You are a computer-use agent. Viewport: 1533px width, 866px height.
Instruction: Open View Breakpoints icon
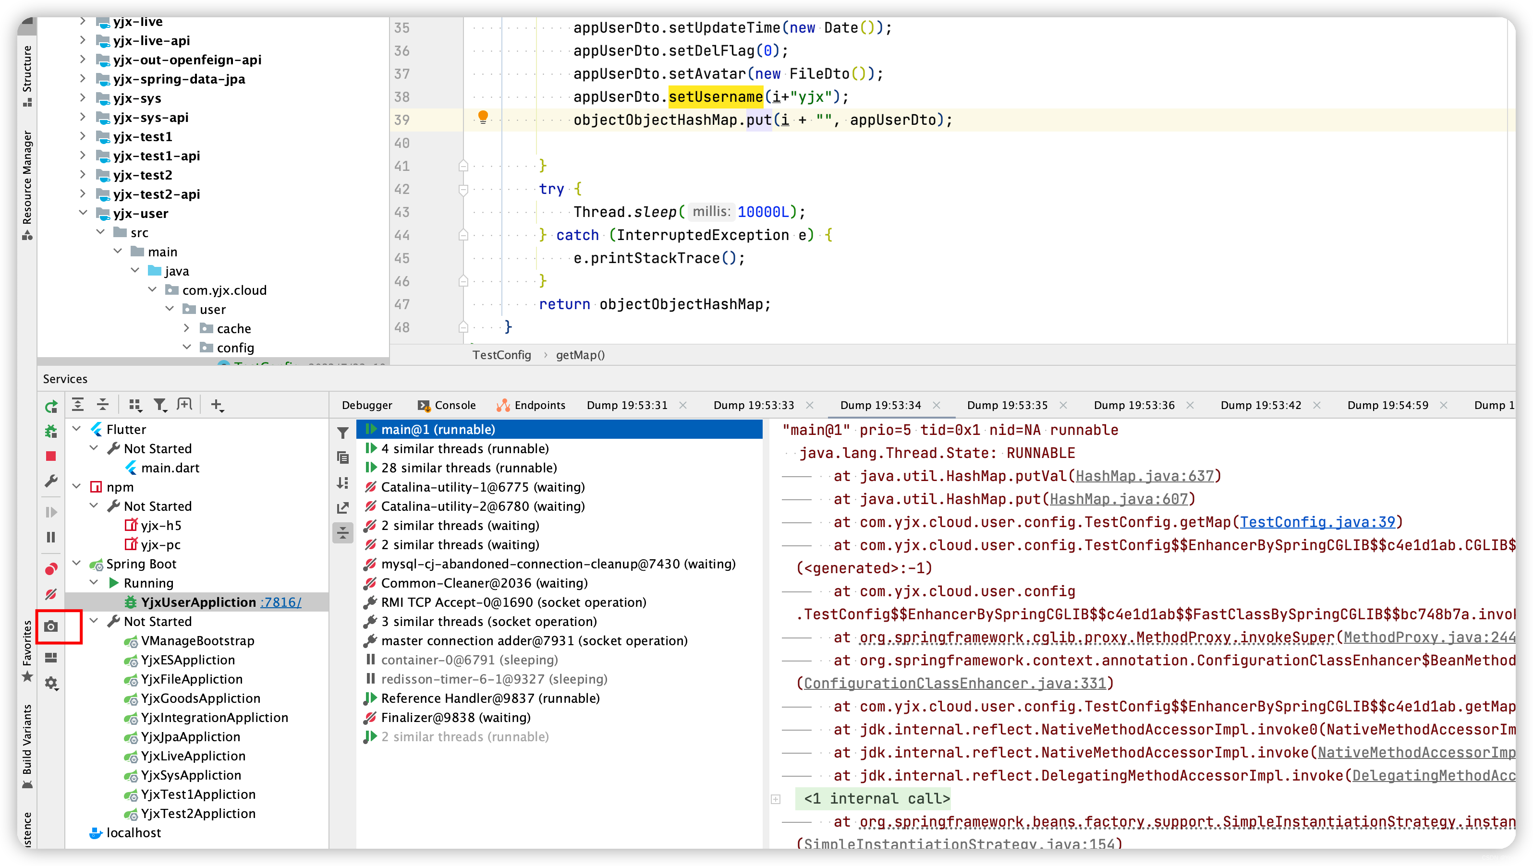click(x=51, y=569)
